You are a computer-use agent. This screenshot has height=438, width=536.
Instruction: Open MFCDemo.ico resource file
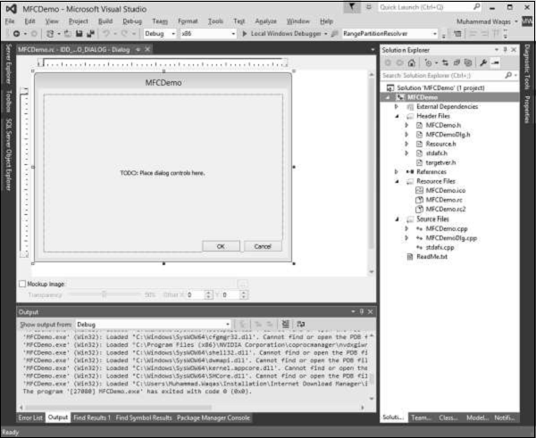445,190
